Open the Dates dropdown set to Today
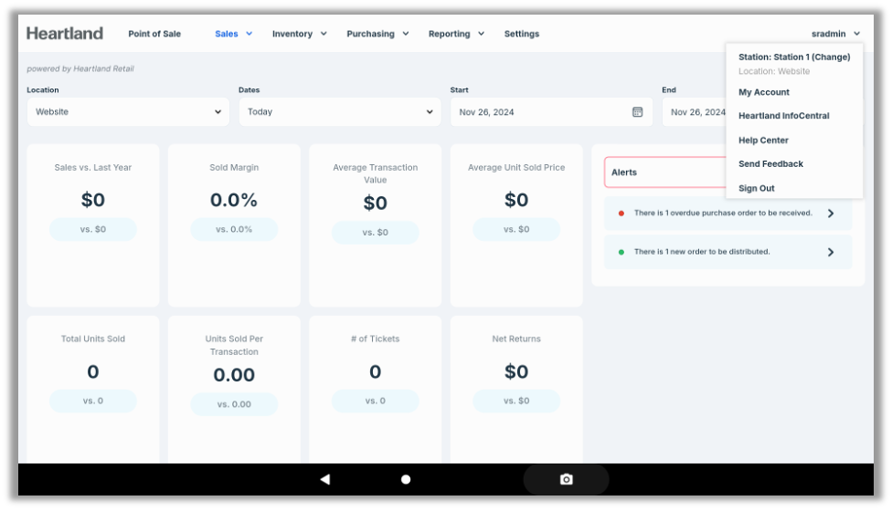The image size is (892, 511). tap(339, 112)
